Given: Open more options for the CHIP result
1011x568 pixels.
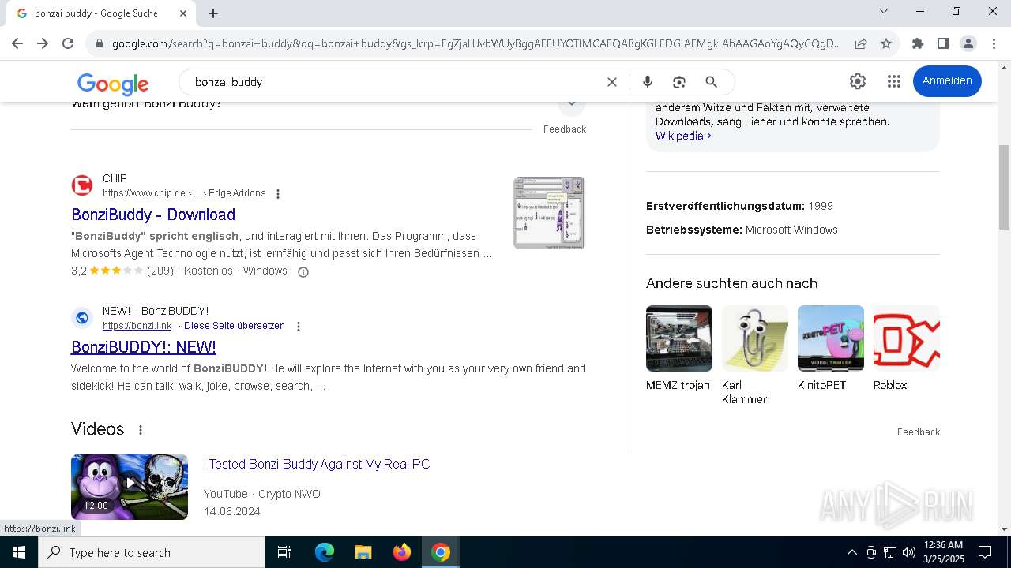Looking at the screenshot, I should click(x=277, y=194).
